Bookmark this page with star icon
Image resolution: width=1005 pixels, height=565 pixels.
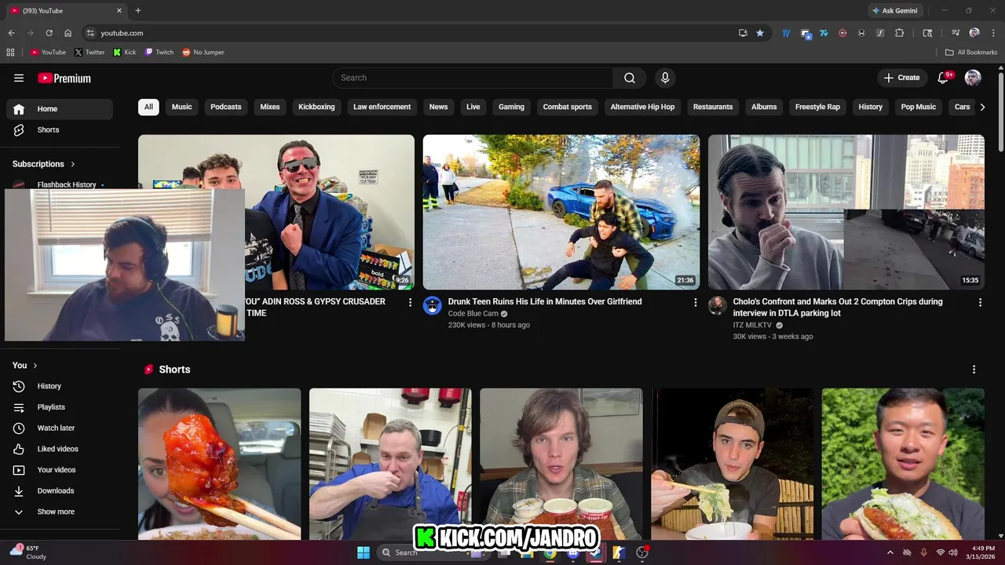760,33
